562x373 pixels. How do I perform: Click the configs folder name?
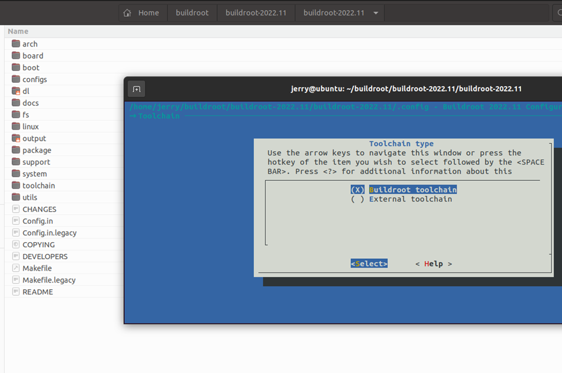pos(34,79)
